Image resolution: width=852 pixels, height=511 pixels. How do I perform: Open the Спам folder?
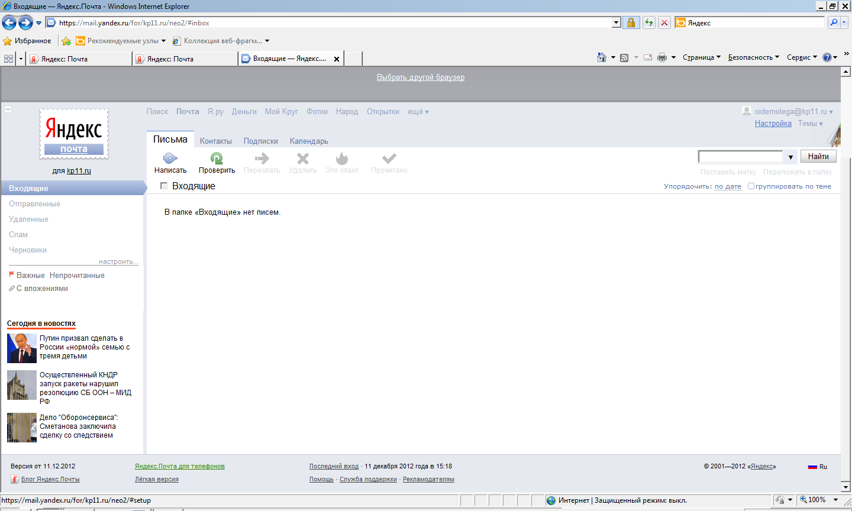coord(18,234)
